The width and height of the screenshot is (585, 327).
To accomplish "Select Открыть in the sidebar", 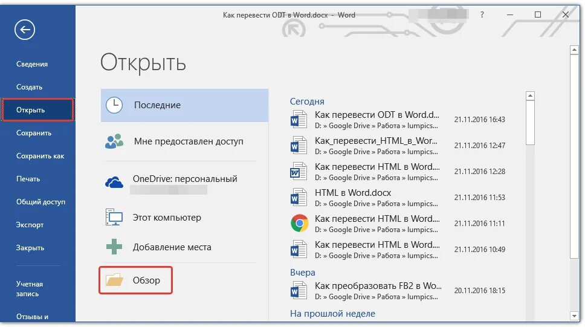I will point(37,110).
